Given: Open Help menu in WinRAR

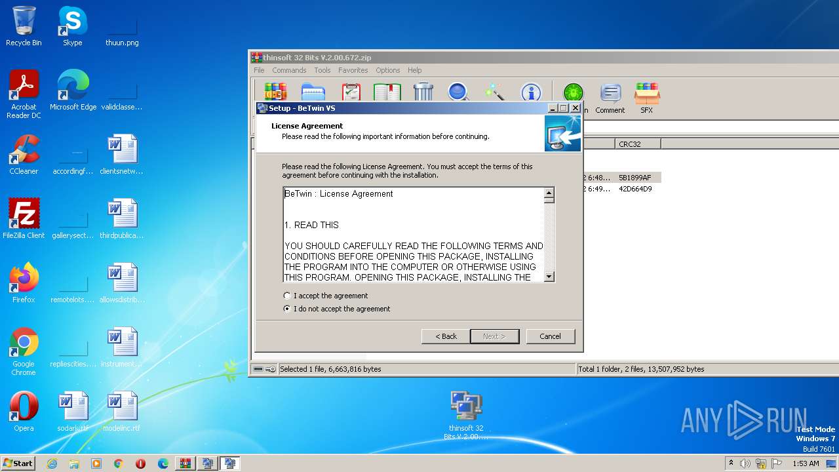Looking at the screenshot, I should 414,70.
